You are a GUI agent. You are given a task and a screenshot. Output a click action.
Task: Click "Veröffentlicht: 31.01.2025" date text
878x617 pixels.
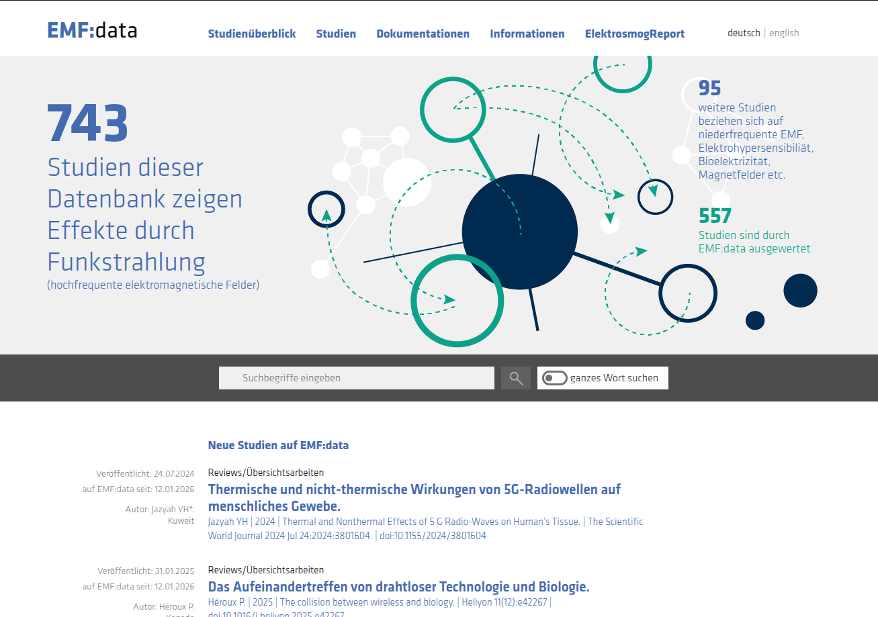point(146,571)
